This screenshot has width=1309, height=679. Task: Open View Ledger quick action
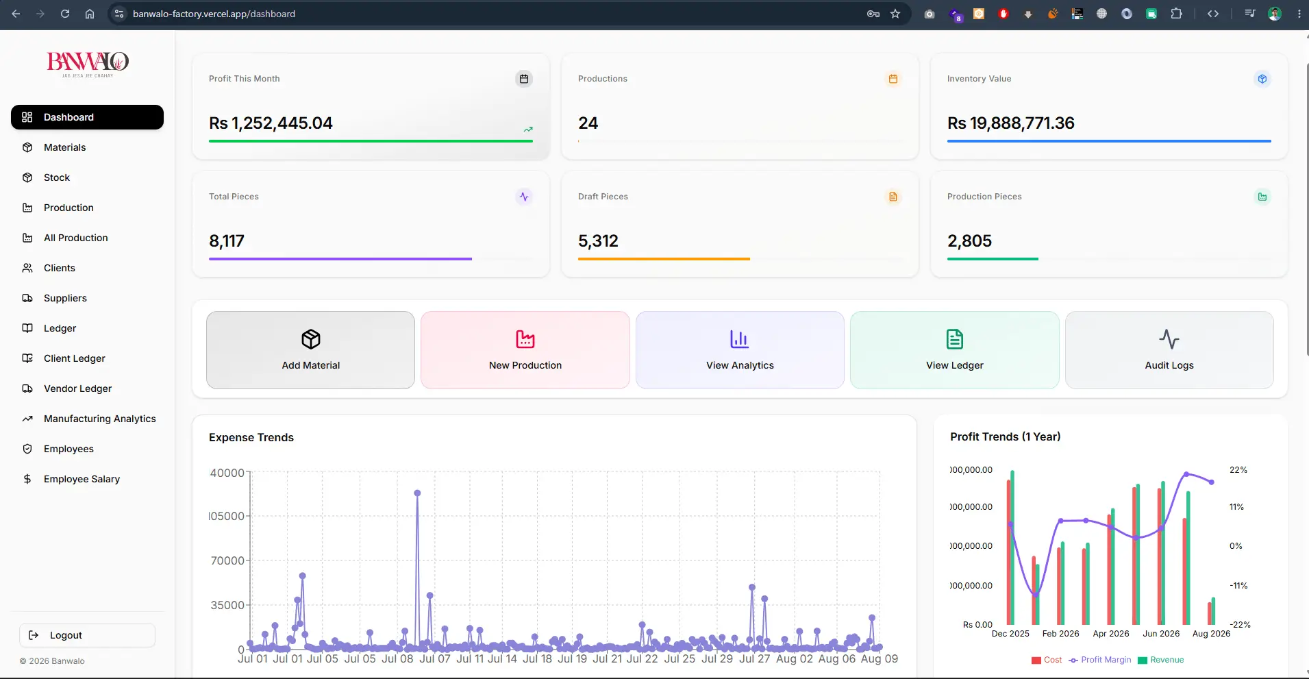coord(955,350)
